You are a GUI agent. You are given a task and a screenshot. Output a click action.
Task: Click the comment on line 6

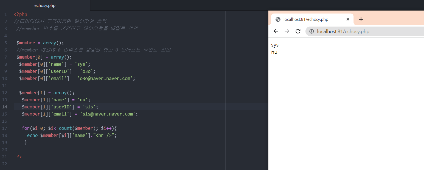94,50
